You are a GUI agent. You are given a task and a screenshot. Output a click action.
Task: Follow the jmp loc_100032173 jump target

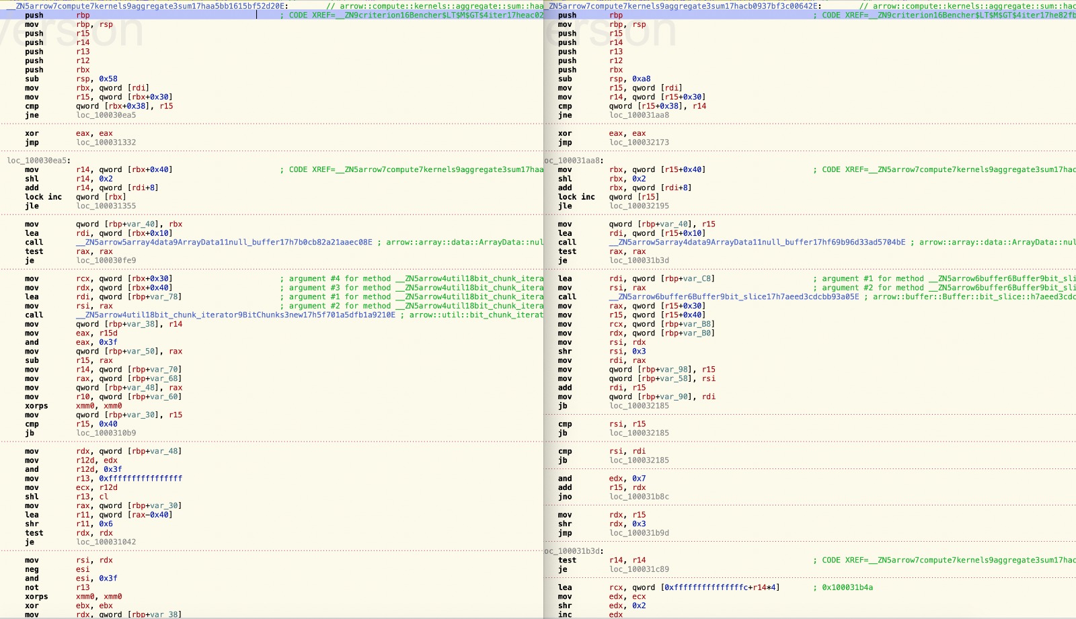639,142
